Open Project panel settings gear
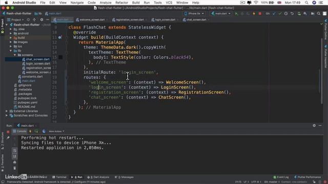 [42, 19]
